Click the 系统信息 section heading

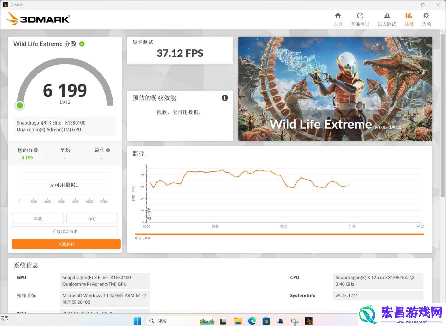tap(26, 265)
